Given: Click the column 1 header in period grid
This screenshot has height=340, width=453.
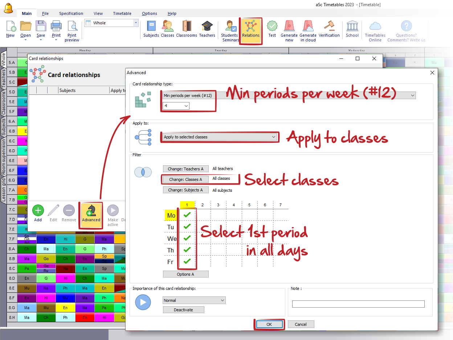Looking at the screenshot, I should tap(187, 205).
